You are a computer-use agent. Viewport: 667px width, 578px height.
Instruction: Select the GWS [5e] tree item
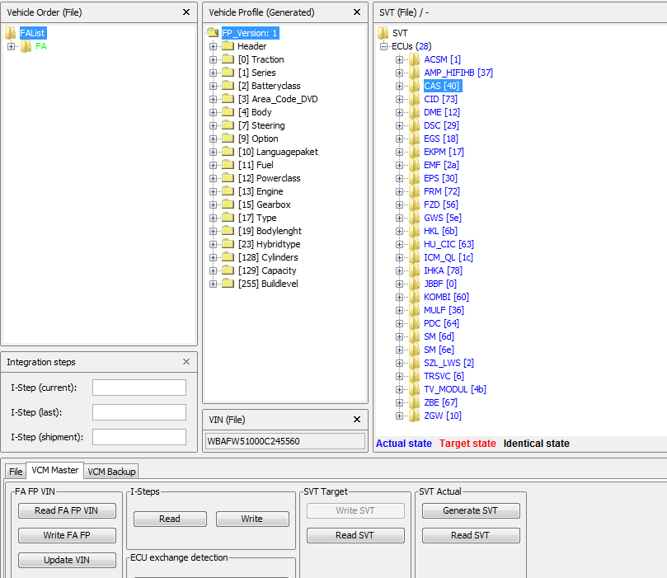coord(443,218)
